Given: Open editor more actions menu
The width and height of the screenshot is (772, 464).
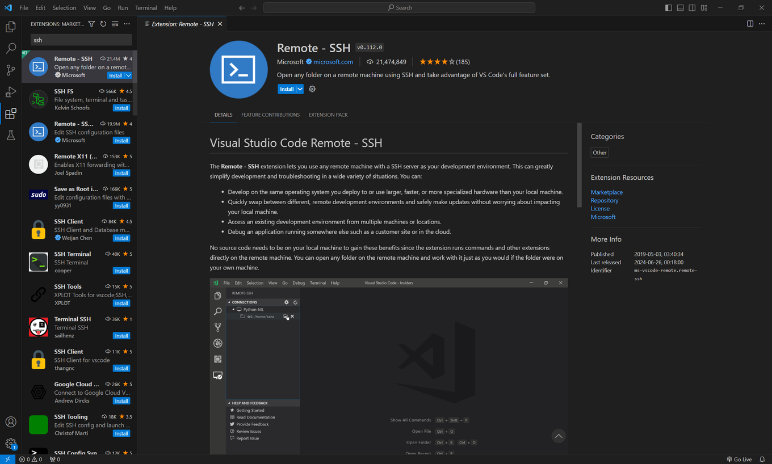Looking at the screenshot, I should coord(762,24).
